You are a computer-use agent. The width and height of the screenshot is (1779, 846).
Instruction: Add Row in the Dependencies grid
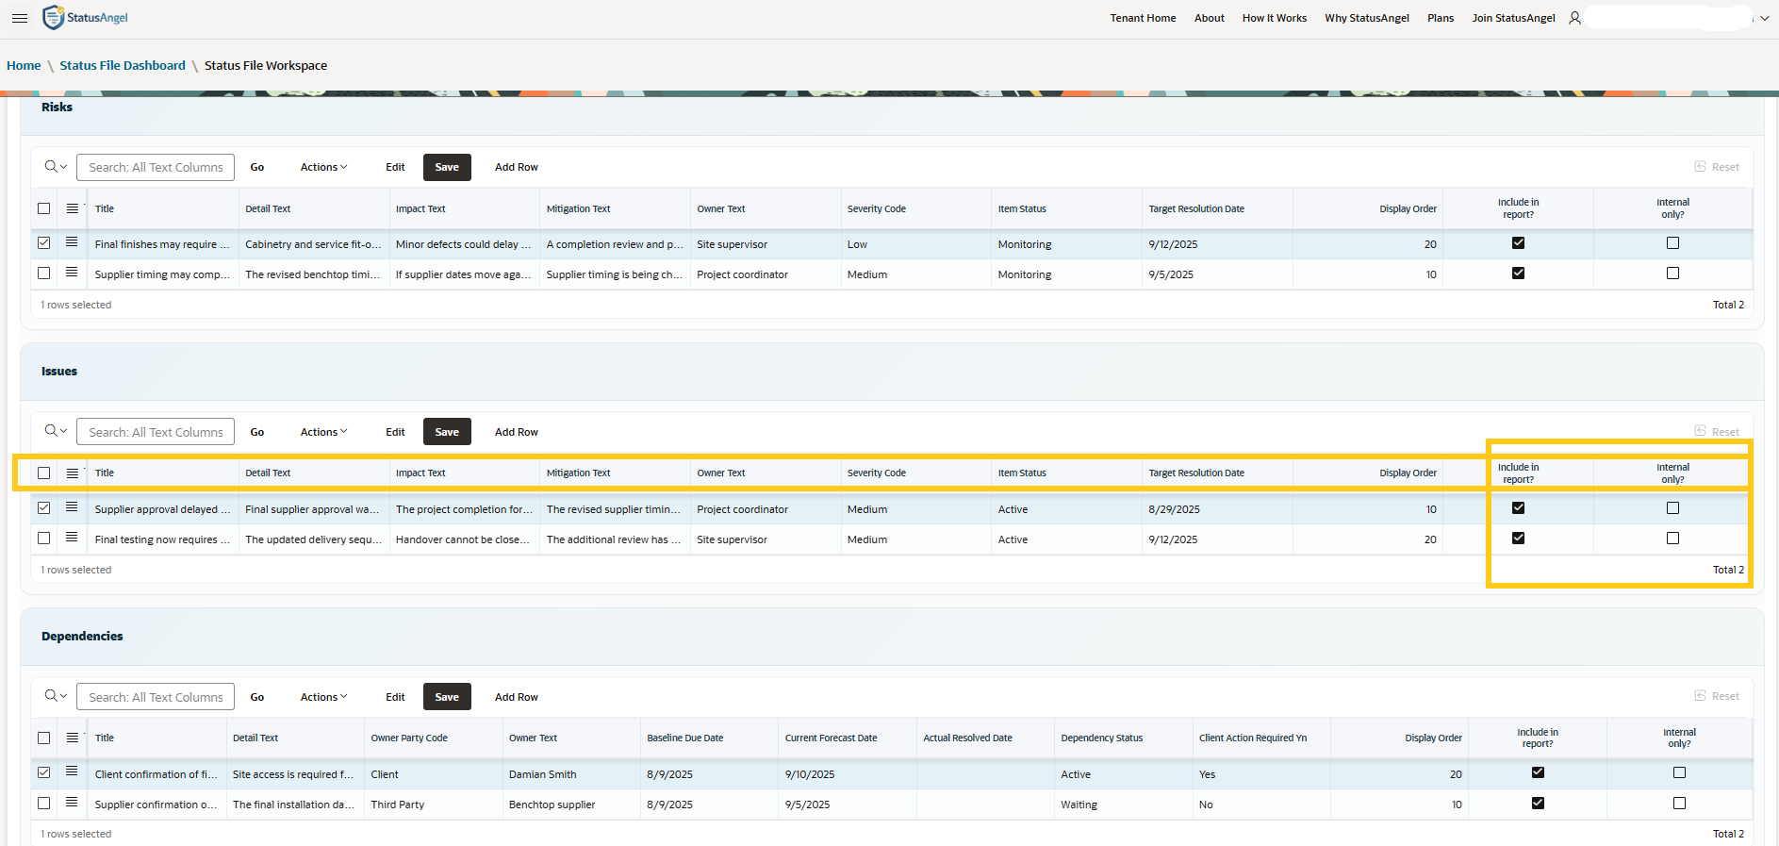tap(517, 697)
